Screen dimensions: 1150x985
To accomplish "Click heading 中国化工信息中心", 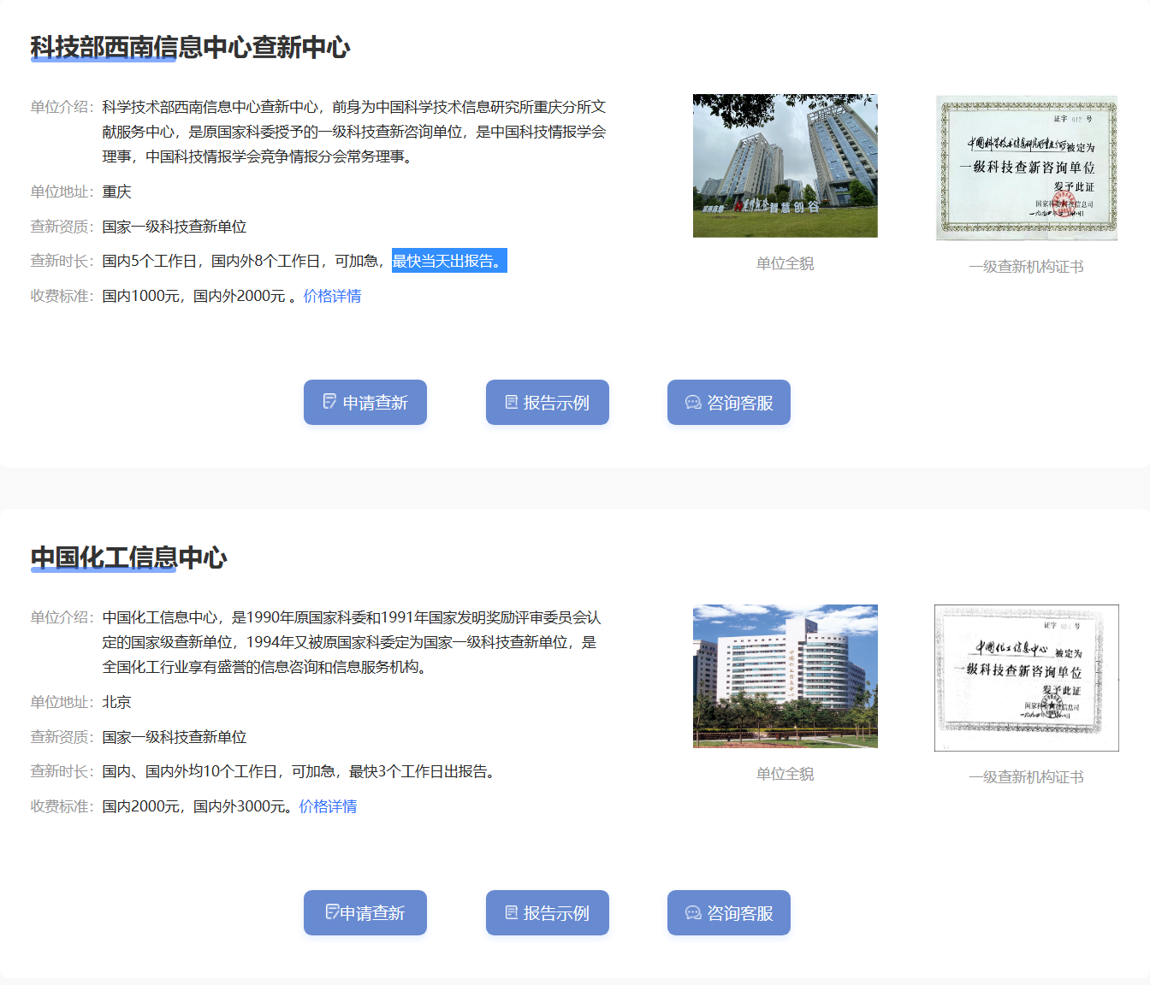I will (x=128, y=557).
